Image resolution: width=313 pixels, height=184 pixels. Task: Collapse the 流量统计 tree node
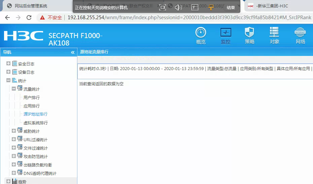click(x=13, y=89)
